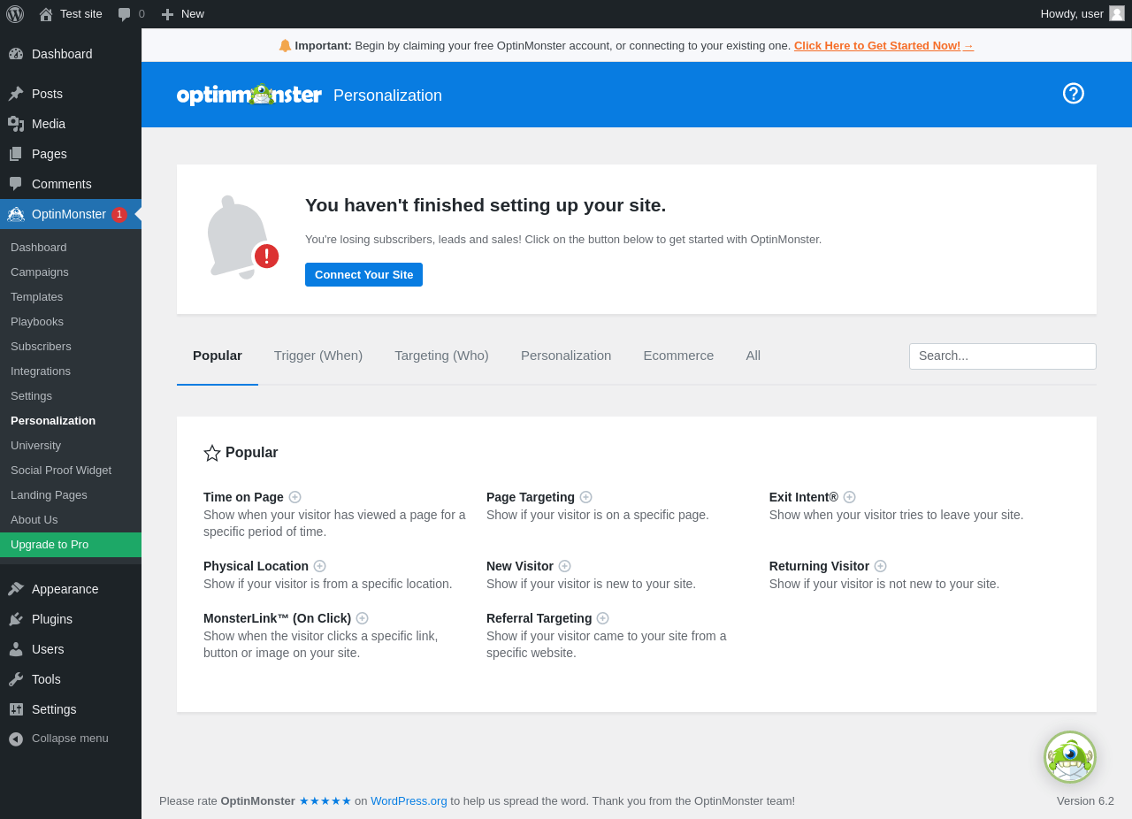Click the OptinMonster notification badge
The width and height of the screenshot is (1132, 819).
[119, 214]
